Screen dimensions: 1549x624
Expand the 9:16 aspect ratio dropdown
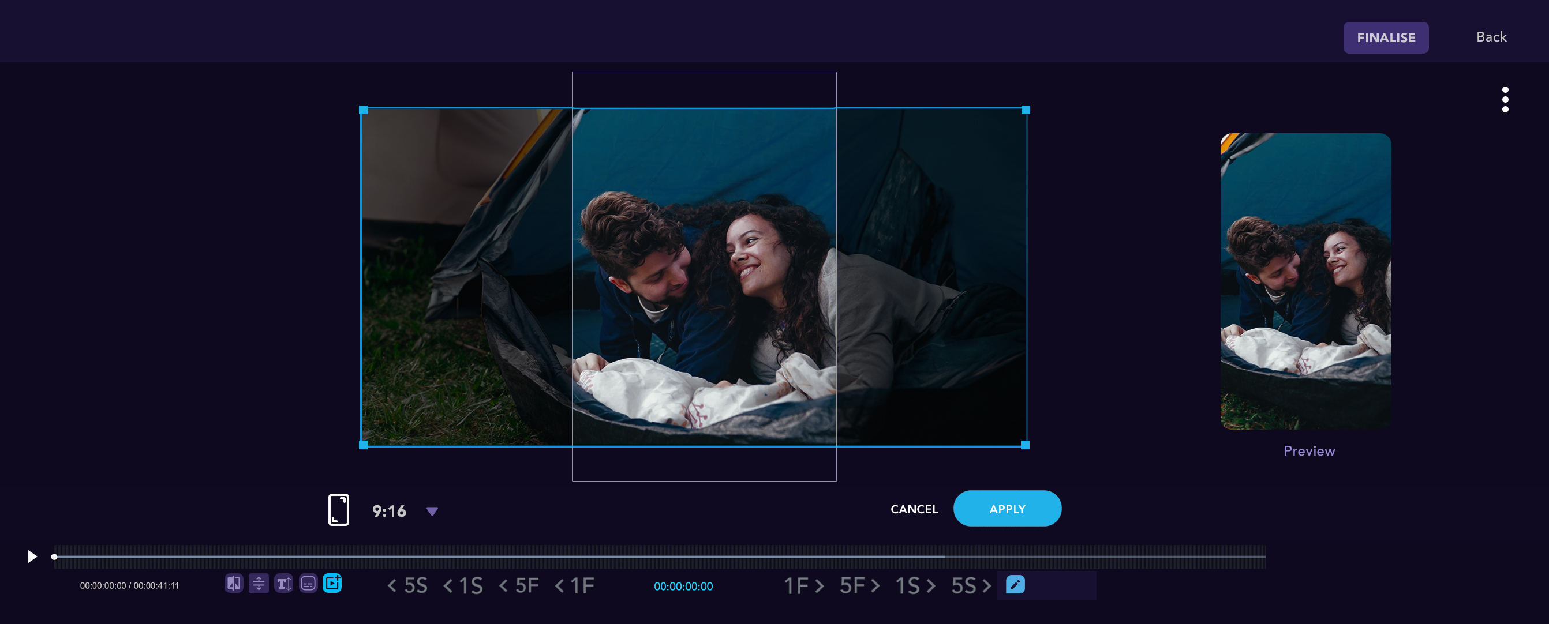(432, 511)
